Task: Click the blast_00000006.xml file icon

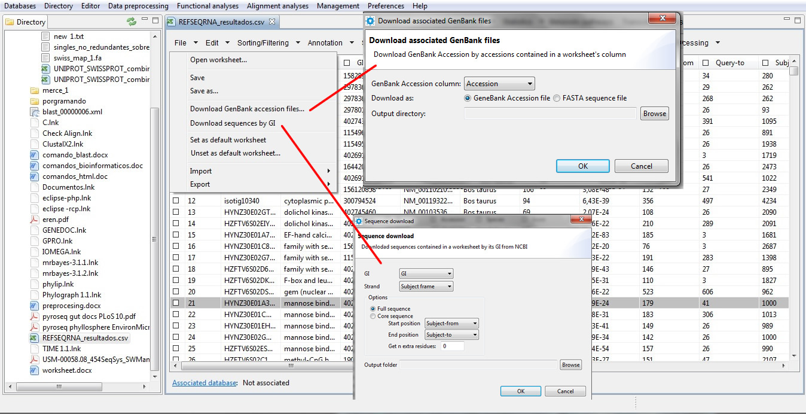Action: (x=35, y=112)
